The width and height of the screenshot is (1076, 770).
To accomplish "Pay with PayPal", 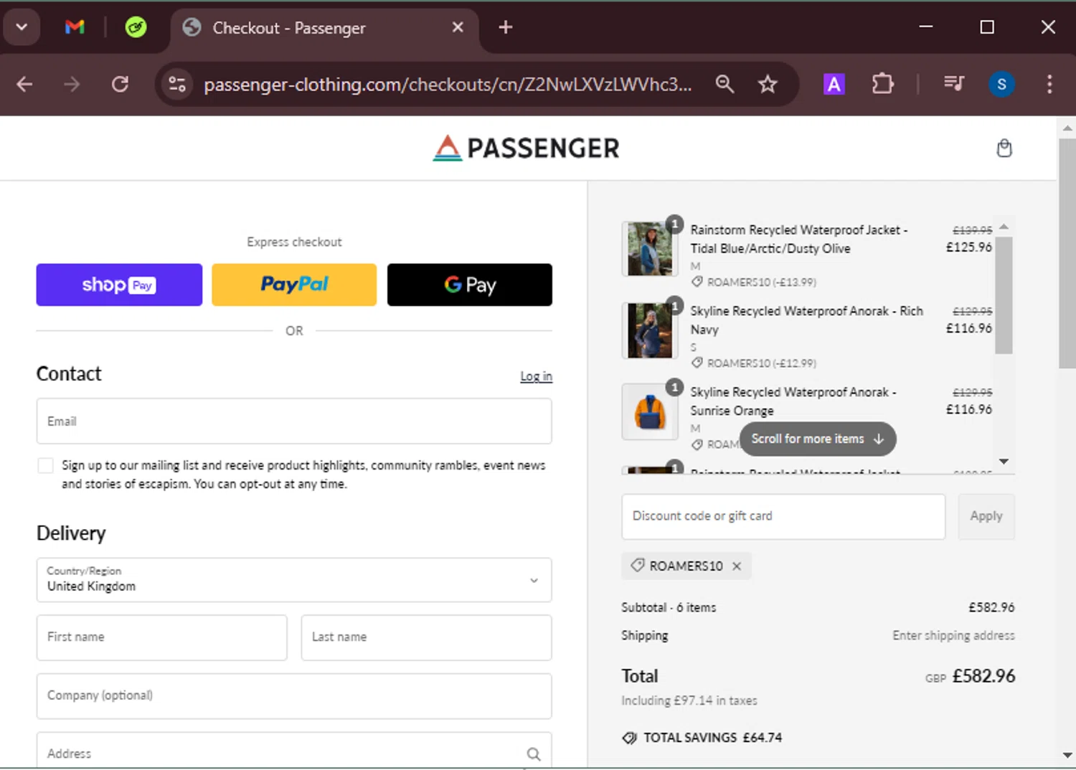I will 294,285.
